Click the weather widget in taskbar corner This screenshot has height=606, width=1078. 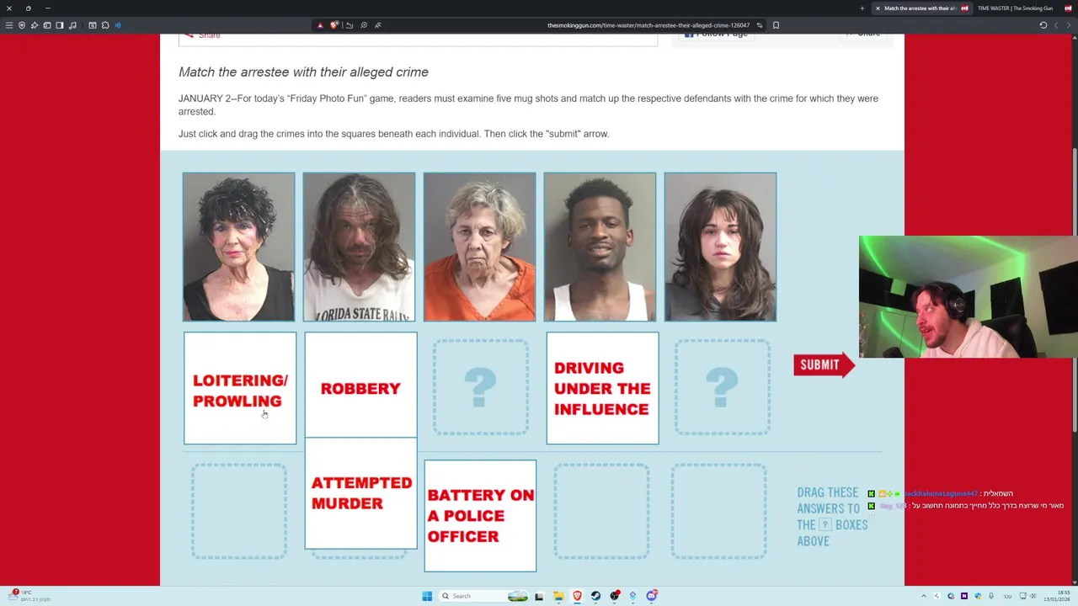click(29, 596)
